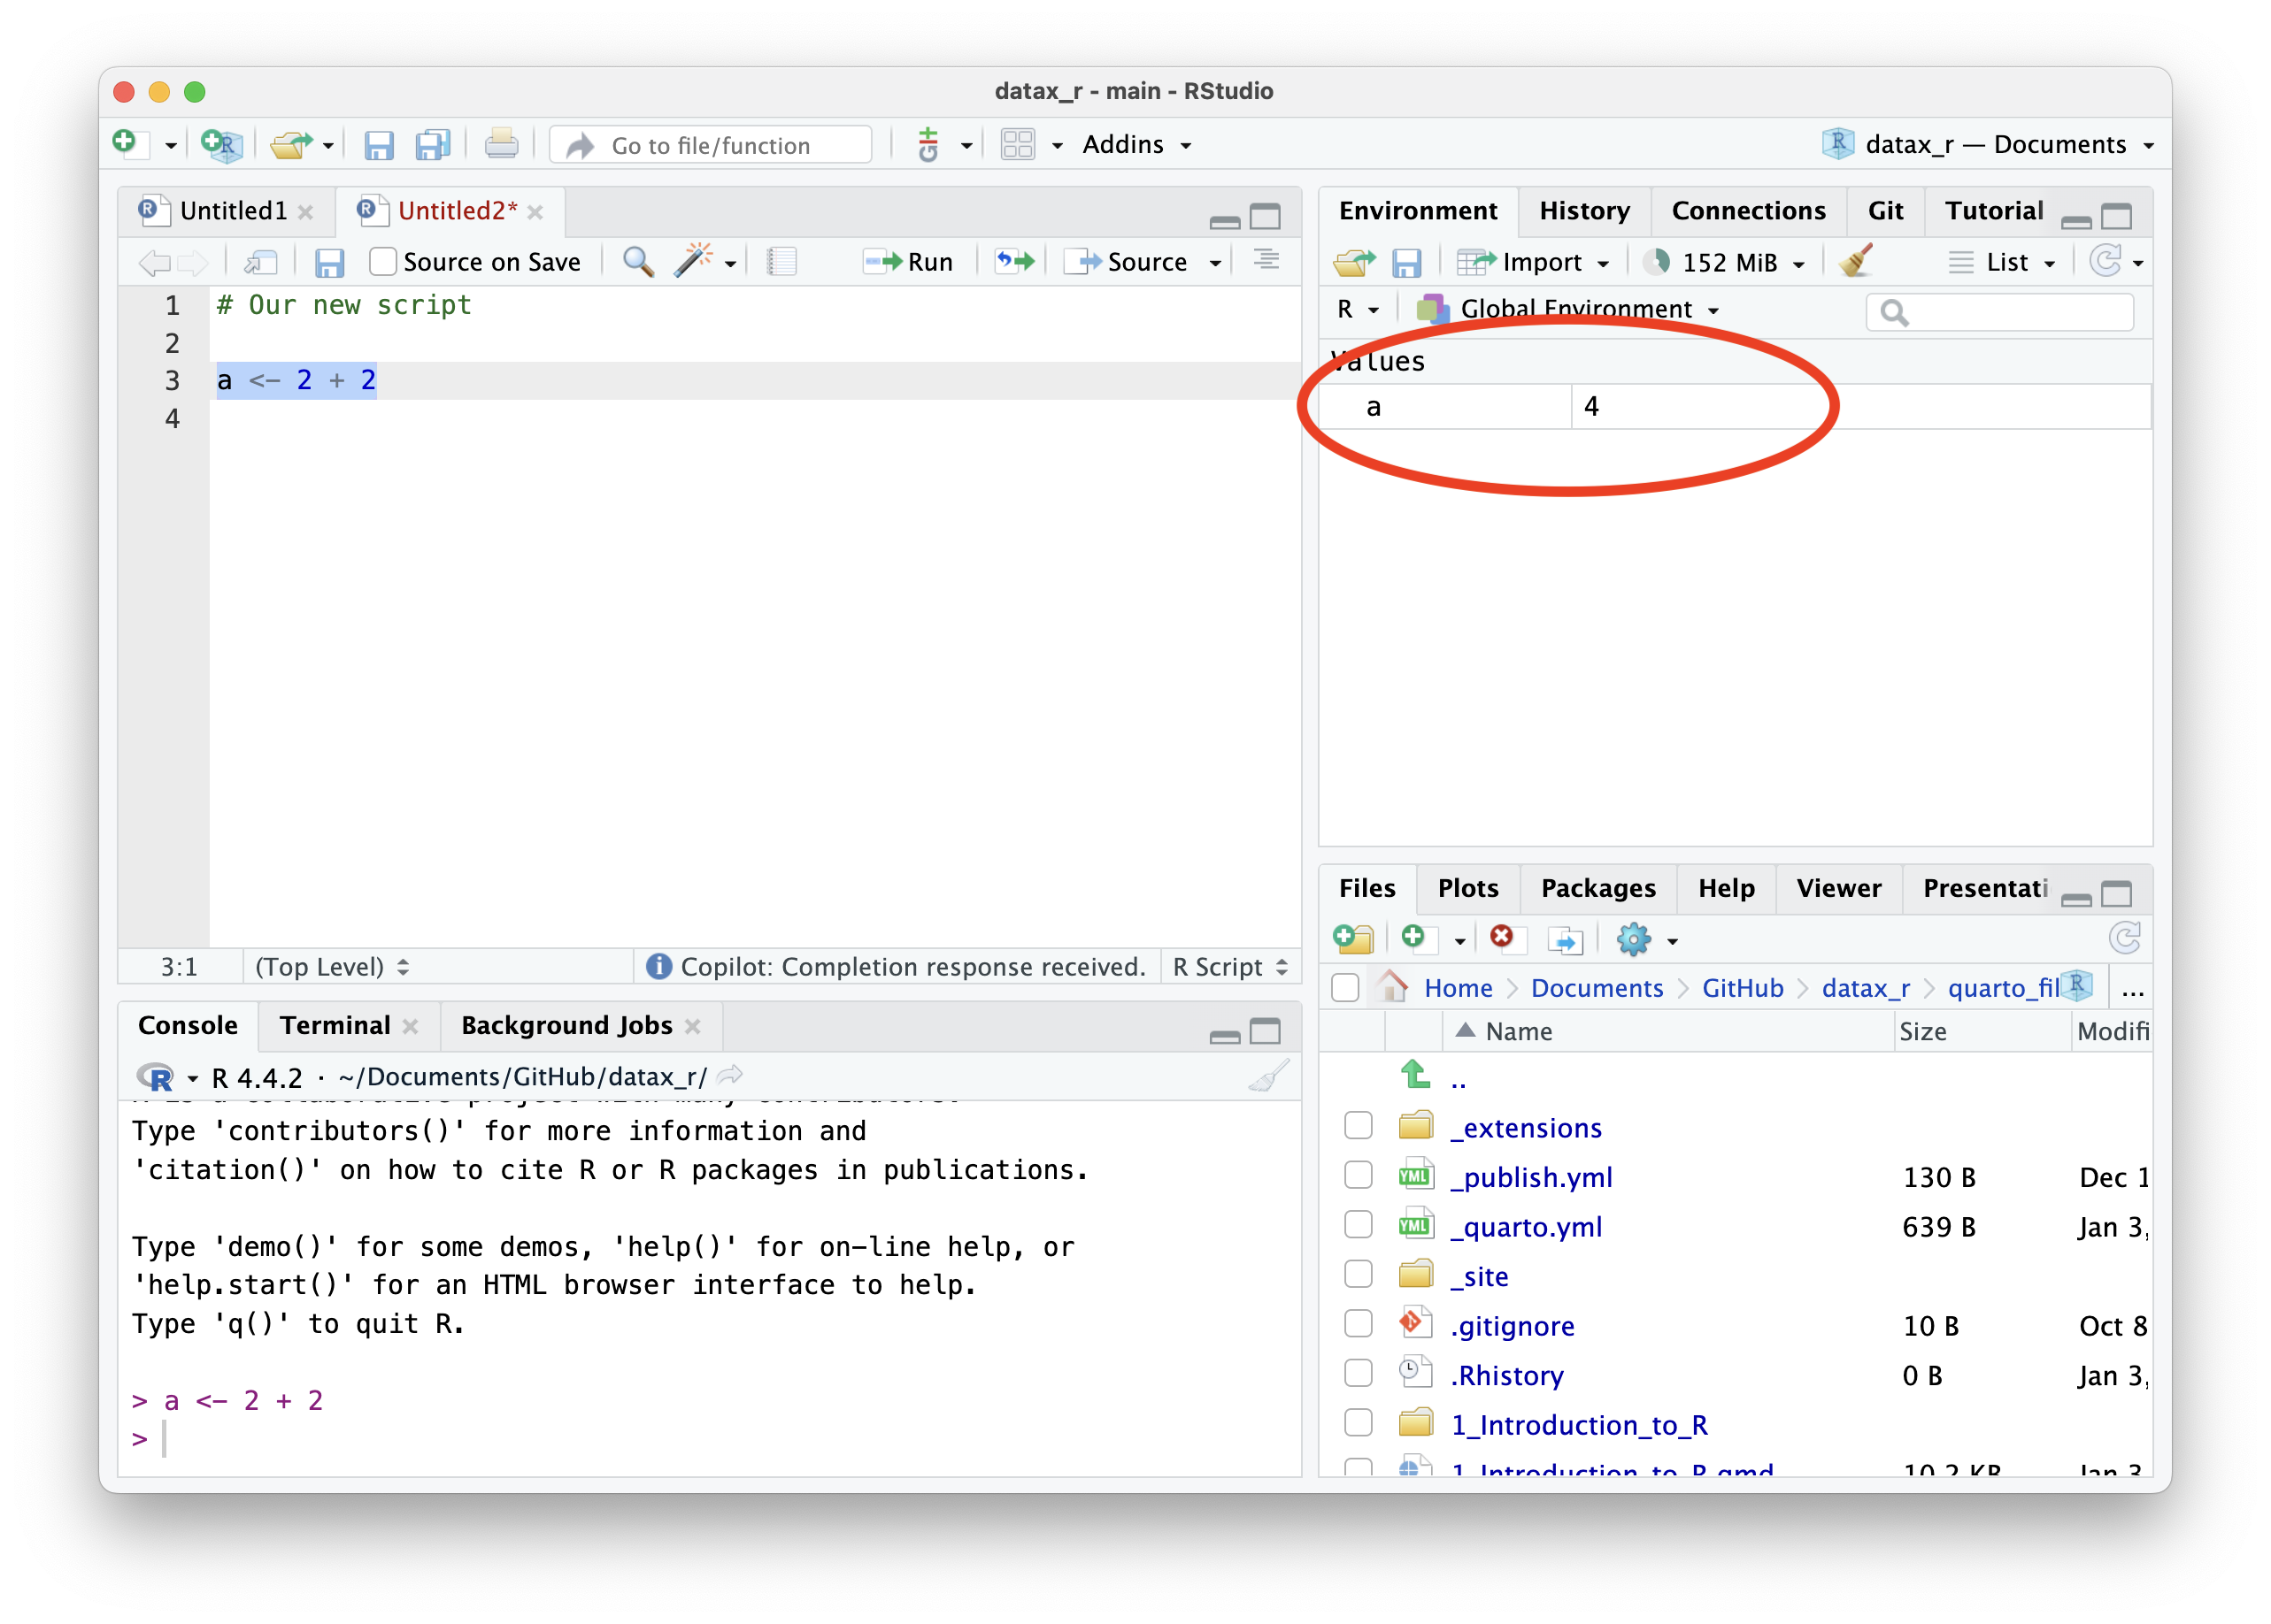Viewport: 2271px width, 1624px height.
Task: Click the re-run previous code icon
Action: [1013, 262]
